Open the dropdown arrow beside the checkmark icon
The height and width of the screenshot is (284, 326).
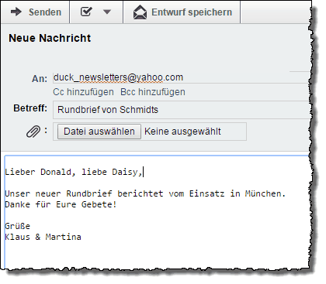coord(107,12)
